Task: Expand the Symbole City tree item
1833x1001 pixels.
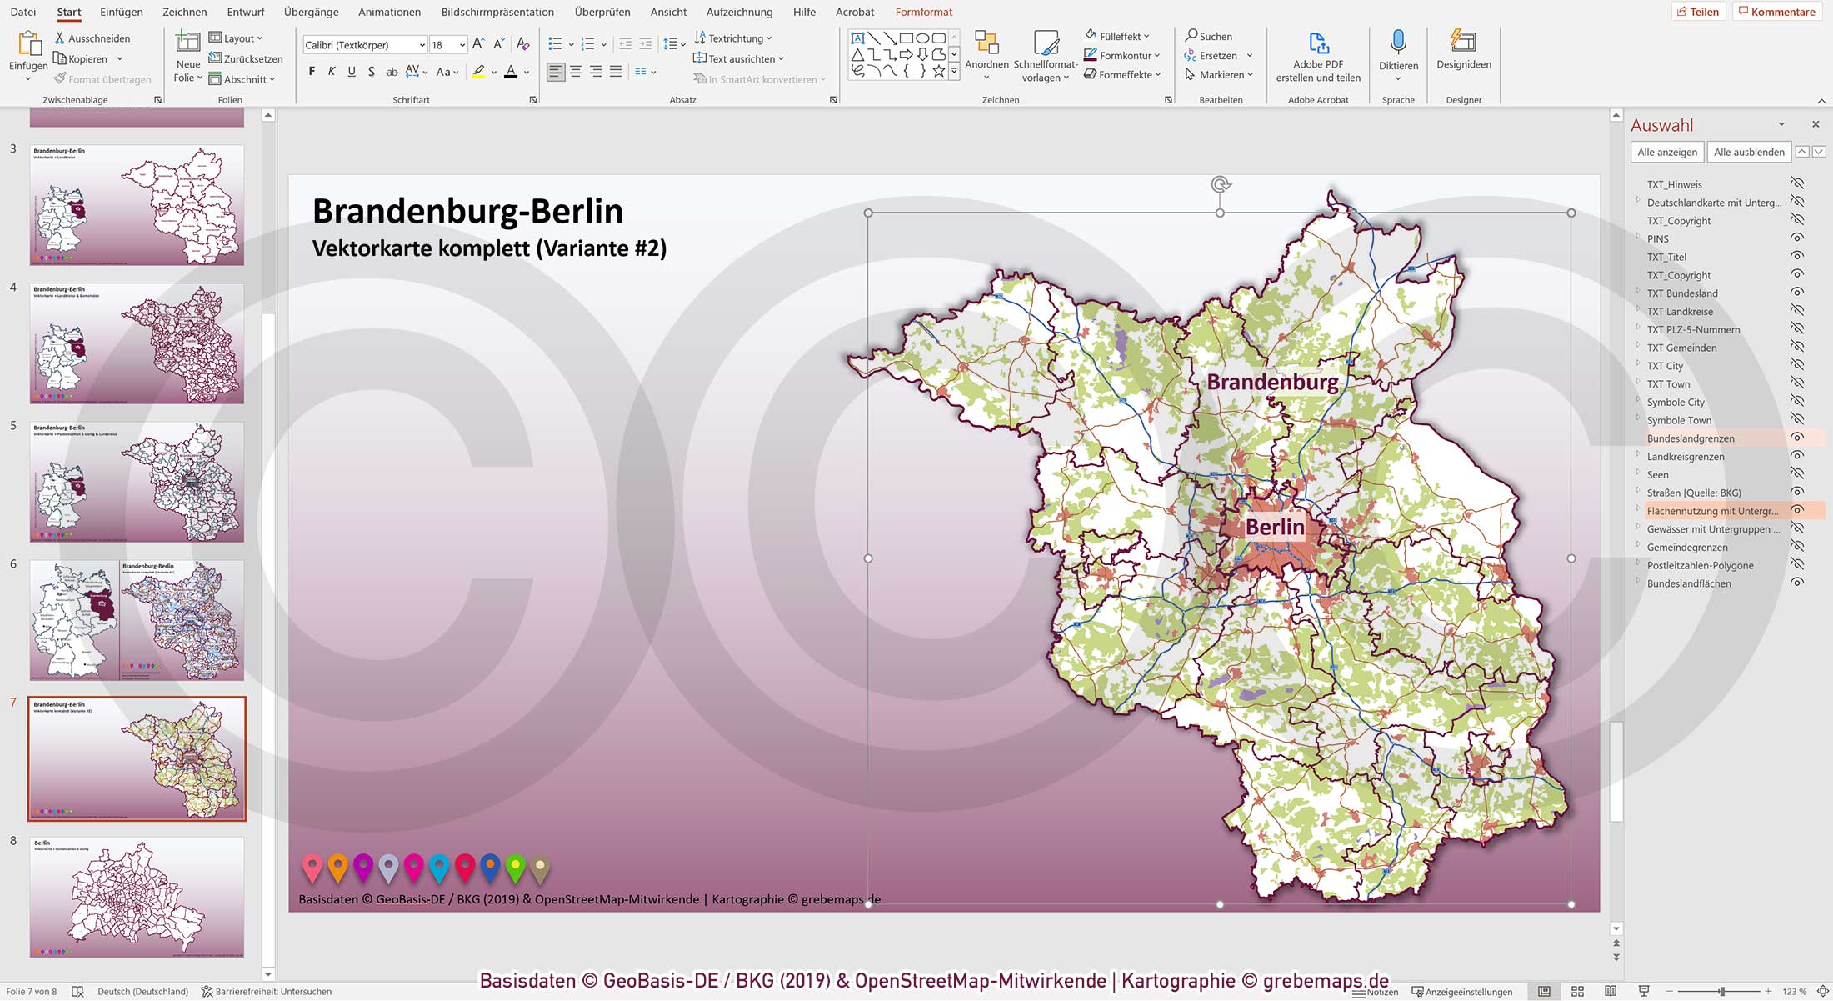Action: click(x=1639, y=402)
